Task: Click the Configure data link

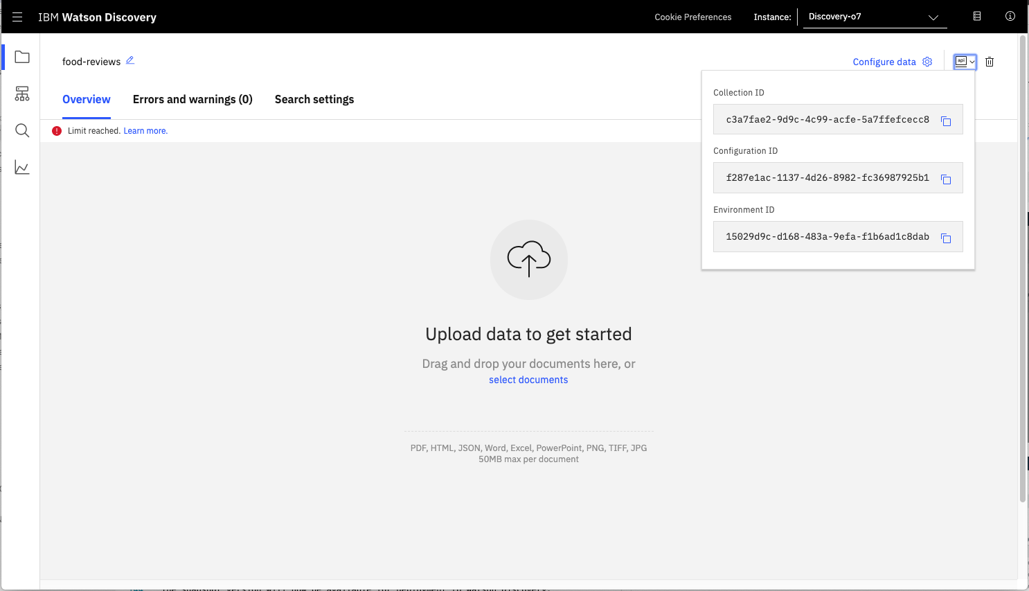Action: click(884, 62)
